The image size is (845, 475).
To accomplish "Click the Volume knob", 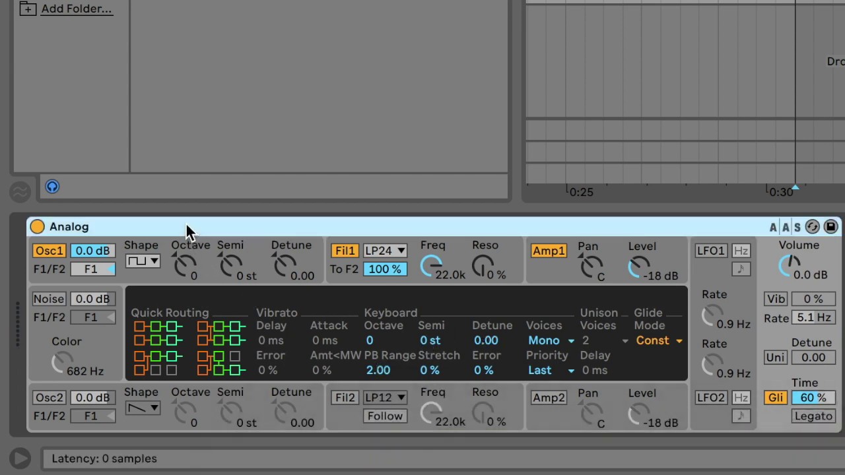I will click(790, 266).
